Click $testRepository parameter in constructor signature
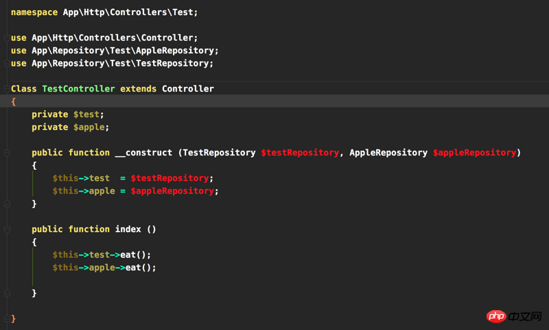The image size is (549, 330). click(x=300, y=153)
